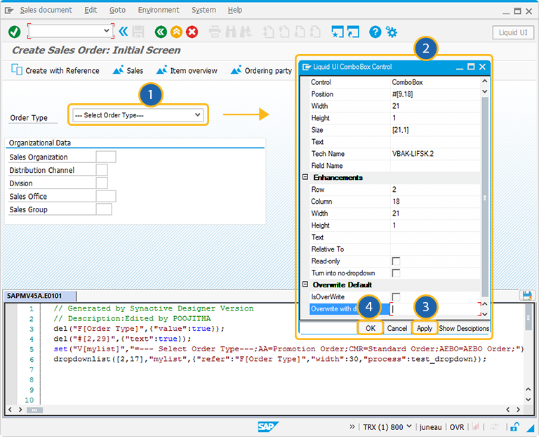This screenshot has width=539, height=437.
Task: Open the Goto menu
Action: (x=118, y=10)
